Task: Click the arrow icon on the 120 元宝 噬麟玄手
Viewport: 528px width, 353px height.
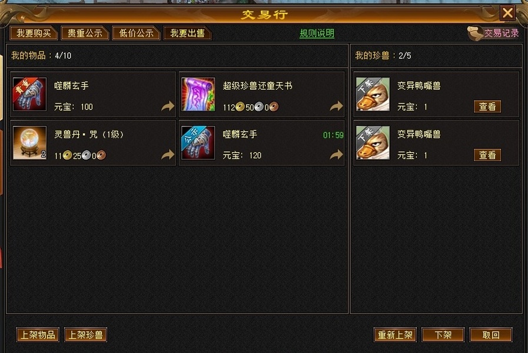Action: pos(336,155)
